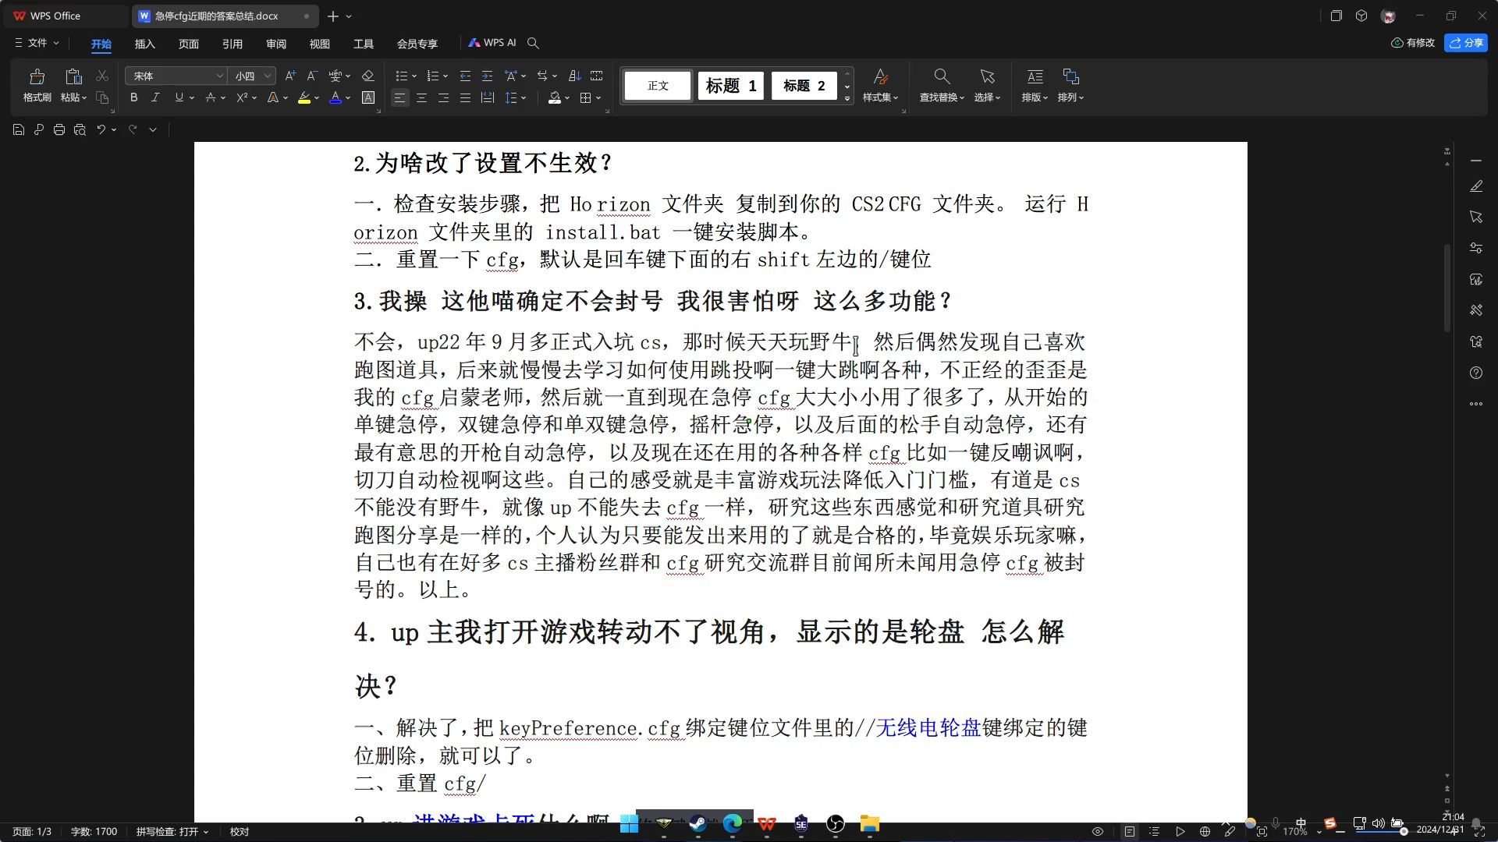Click the settings sliders icon in right sidebar
This screenshot has width=1498, height=842.
pyautogui.click(x=1476, y=248)
